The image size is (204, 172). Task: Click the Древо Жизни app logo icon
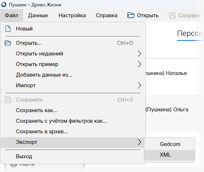[4, 5]
